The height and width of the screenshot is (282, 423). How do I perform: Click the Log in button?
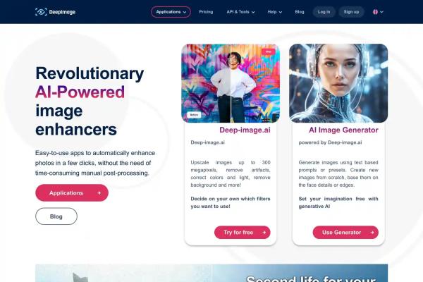[324, 12]
